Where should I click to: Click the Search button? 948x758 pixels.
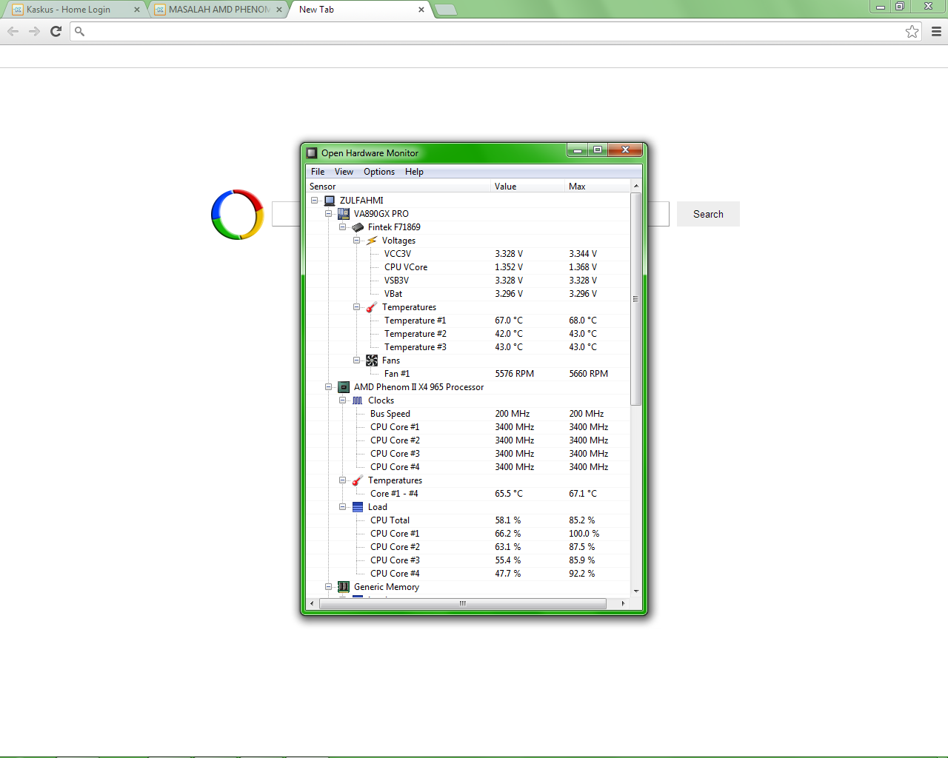click(x=708, y=214)
